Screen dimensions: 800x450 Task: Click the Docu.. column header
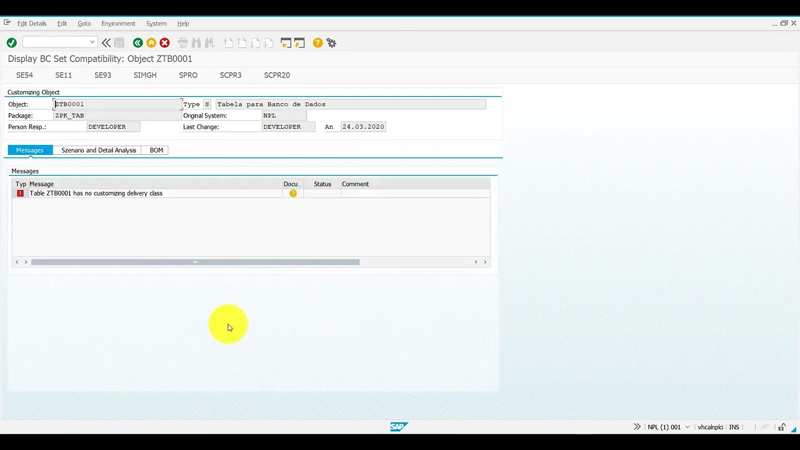[x=292, y=184]
